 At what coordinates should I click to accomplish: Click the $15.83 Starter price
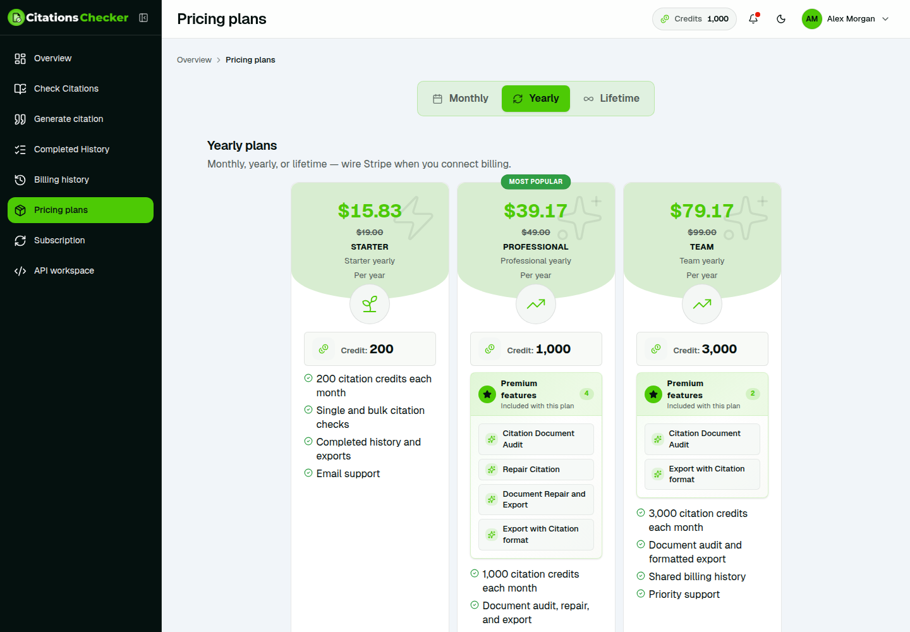coord(370,211)
